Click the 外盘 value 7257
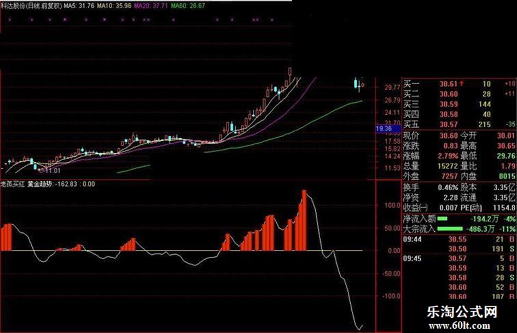Screen dimensions: 517x333 pyautogui.click(x=450, y=176)
